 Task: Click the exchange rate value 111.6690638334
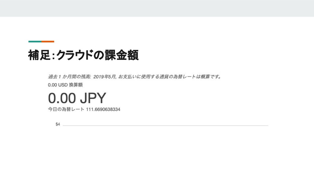coord(103,109)
